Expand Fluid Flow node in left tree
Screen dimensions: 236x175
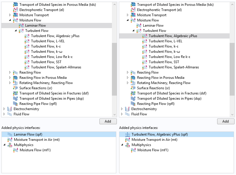[4, 114]
